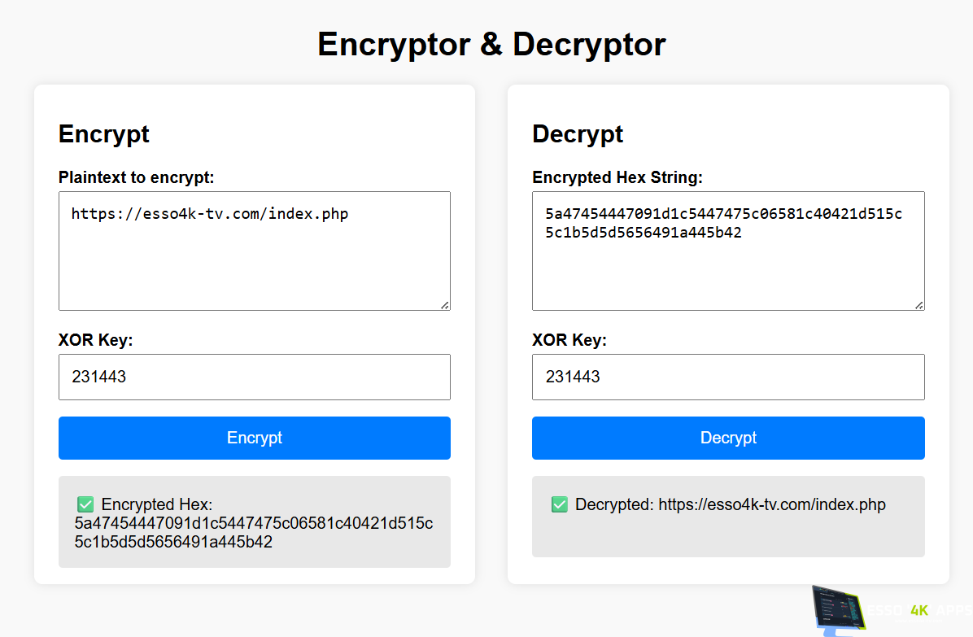Click the Decrypt panel heading
973x637 pixels.
[578, 133]
